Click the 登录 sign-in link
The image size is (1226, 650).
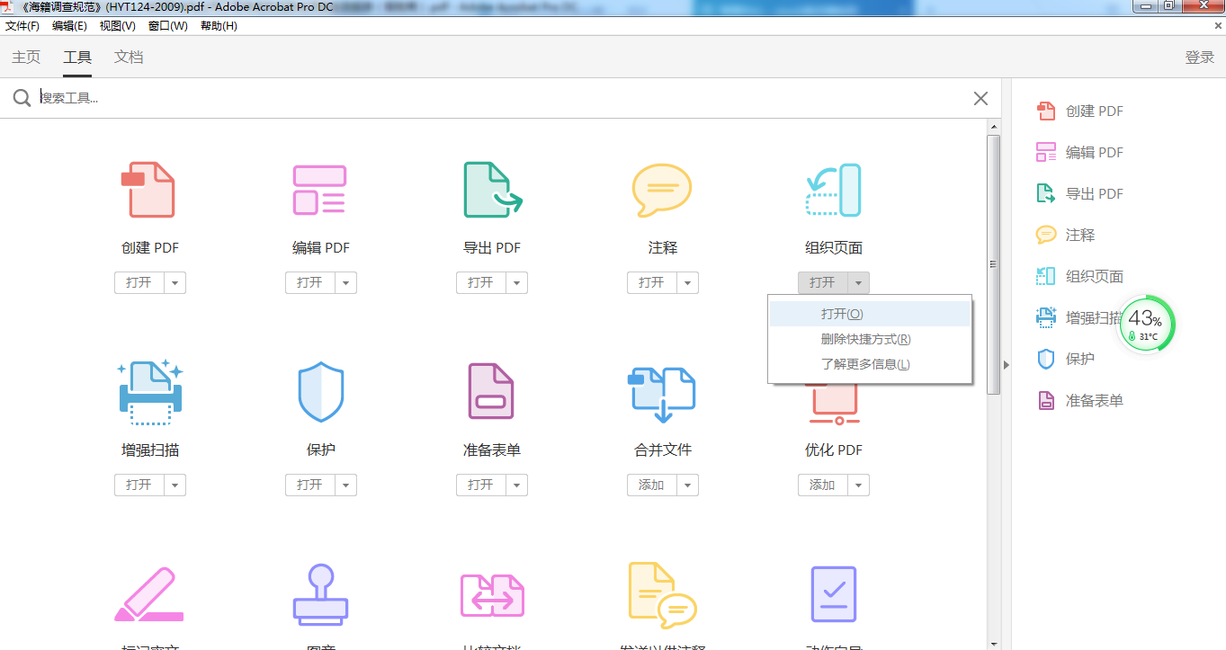(x=1200, y=58)
